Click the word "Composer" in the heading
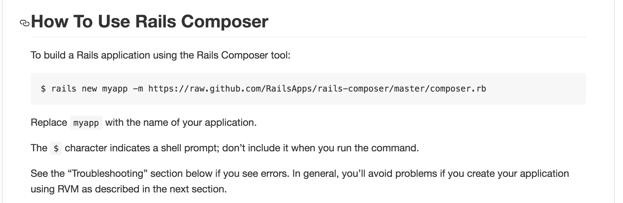 pyautogui.click(x=224, y=21)
